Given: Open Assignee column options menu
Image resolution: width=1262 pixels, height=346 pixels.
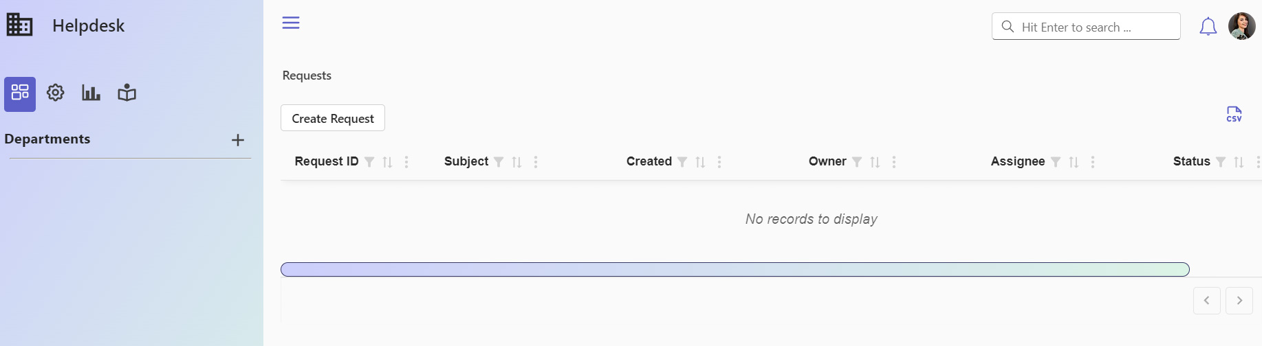Looking at the screenshot, I should click(x=1093, y=162).
